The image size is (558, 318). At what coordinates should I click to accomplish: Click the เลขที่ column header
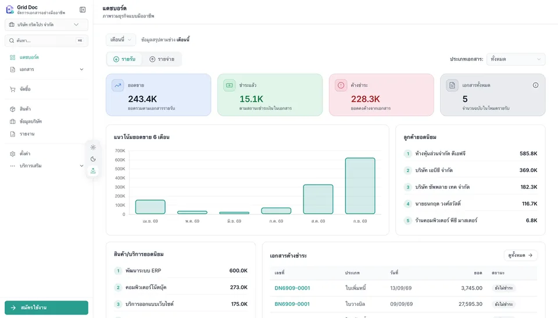point(280,273)
